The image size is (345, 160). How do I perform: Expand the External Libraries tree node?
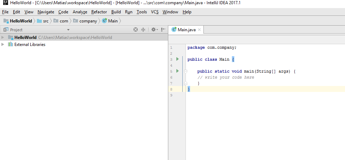tap(3, 45)
